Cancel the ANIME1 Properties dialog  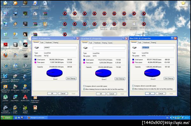pyautogui.click(x=63, y=93)
